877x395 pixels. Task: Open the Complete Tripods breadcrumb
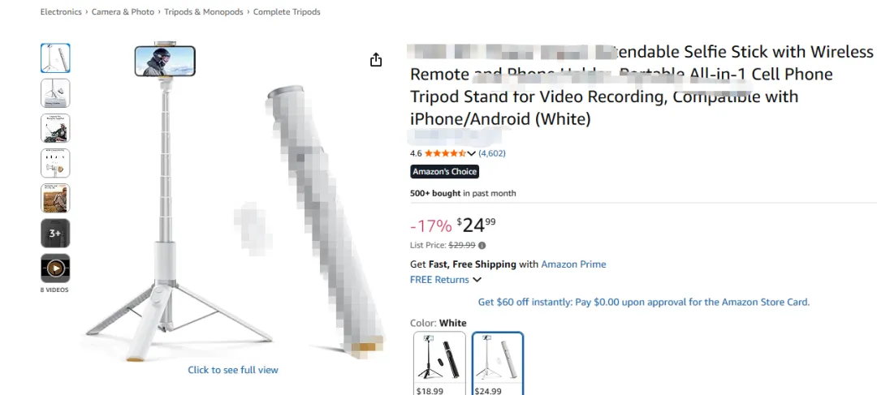(287, 12)
